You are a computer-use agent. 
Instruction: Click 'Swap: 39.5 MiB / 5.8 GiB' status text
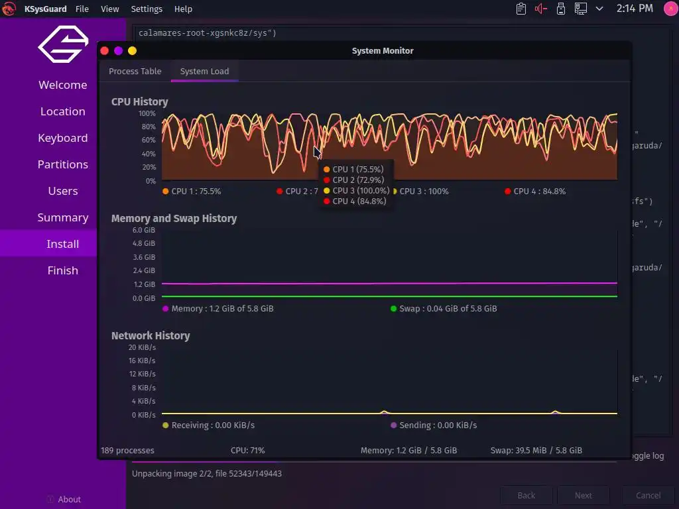pyautogui.click(x=536, y=451)
